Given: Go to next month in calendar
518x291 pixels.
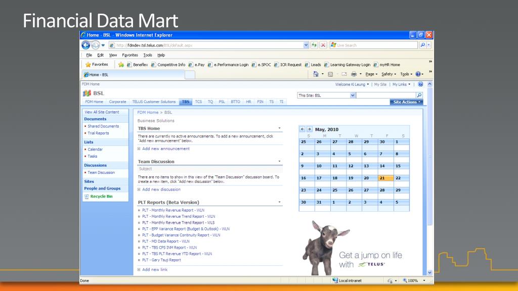Looking at the screenshot, I should (309, 129).
